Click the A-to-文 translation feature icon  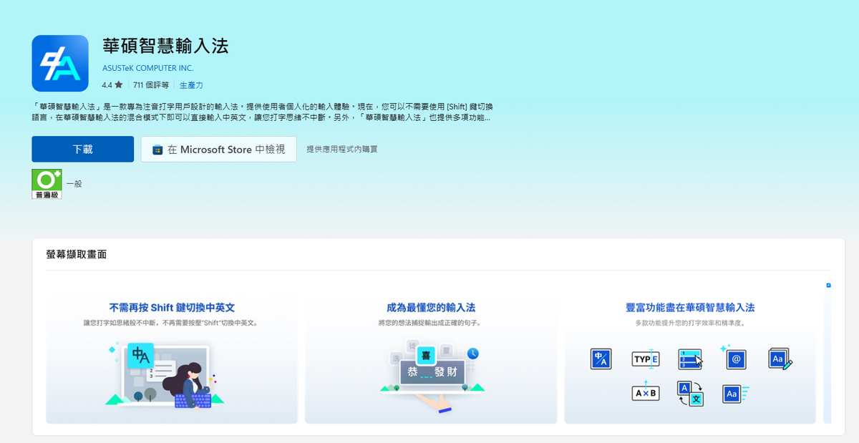690,393
